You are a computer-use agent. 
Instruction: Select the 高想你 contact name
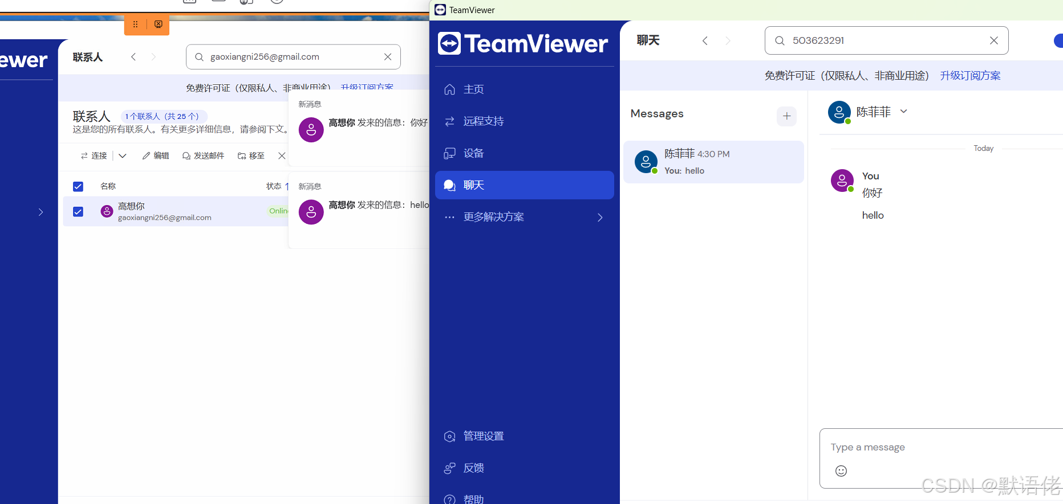click(131, 206)
